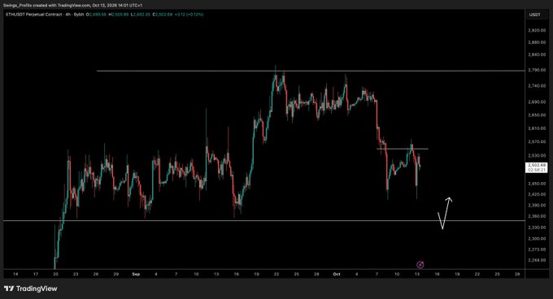Click the Oct label on time axis
Image resolution: width=553 pixels, height=299 pixels.
point(337,274)
